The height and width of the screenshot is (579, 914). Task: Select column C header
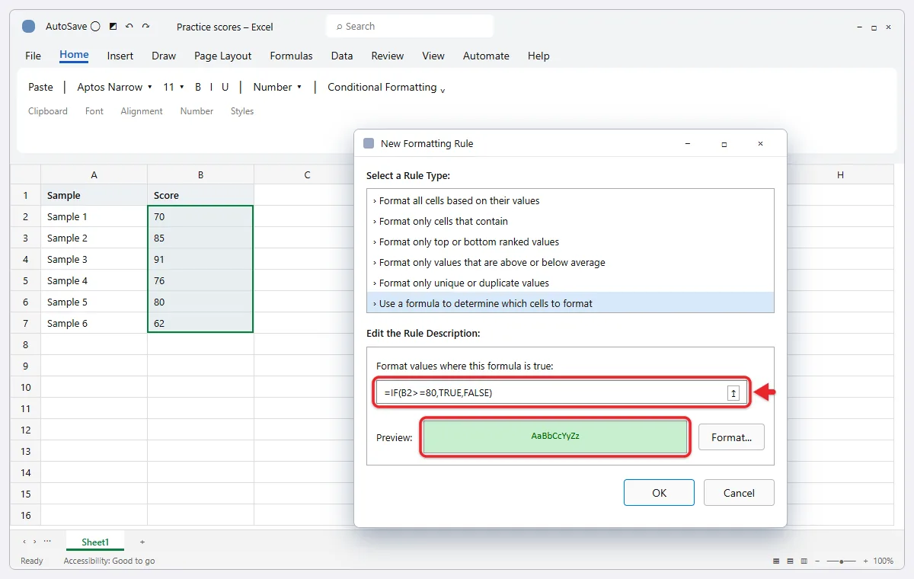(307, 174)
